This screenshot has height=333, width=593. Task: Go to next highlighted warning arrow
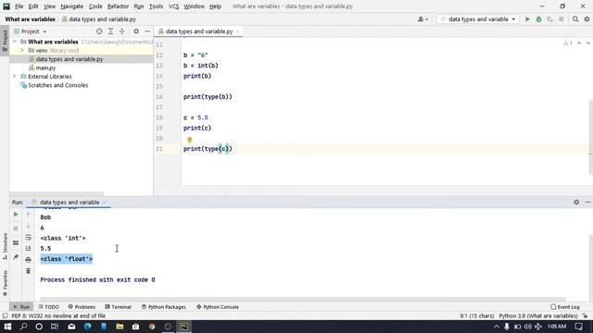tap(588, 43)
